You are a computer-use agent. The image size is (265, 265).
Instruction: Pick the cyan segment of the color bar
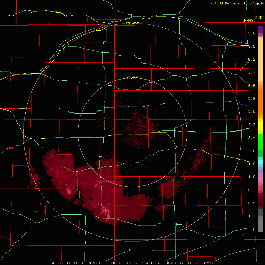click(x=260, y=162)
